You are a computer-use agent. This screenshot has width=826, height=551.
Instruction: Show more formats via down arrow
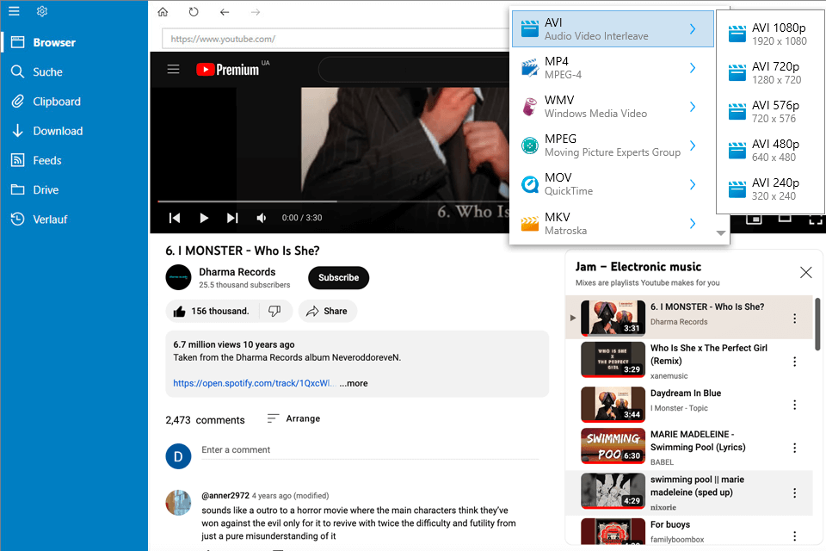[x=721, y=233]
